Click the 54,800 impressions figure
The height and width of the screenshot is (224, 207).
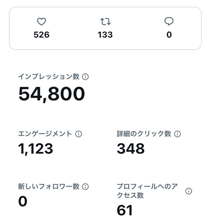pos(52,94)
